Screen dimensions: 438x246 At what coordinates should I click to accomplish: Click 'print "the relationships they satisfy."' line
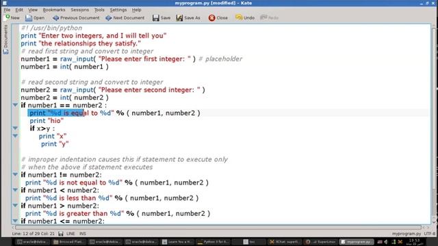click(81, 44)
